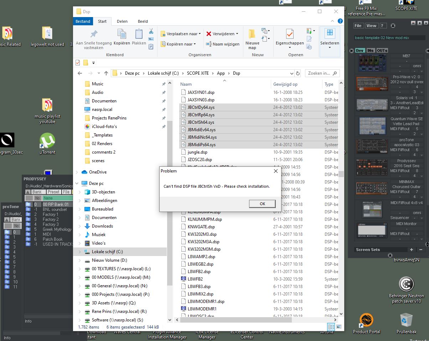
Task: Click Selecteren grid icon in ribbon
Action: coord(330,33)
